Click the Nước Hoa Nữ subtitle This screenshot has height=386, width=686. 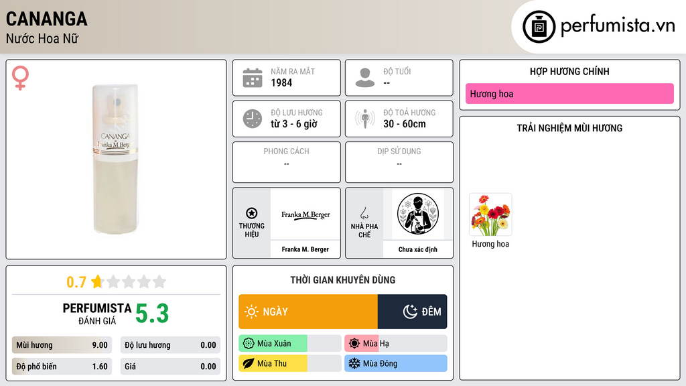click(42, 39)
